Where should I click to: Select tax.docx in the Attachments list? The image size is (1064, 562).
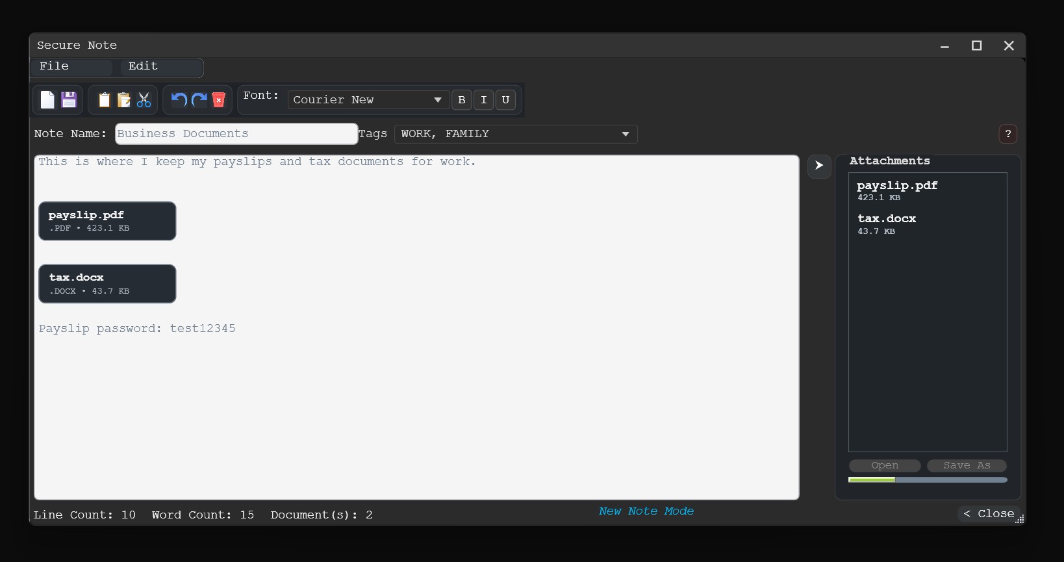pyautogui.click(x=928, y=224)
